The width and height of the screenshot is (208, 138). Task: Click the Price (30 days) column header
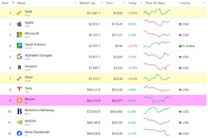point(155,3)
